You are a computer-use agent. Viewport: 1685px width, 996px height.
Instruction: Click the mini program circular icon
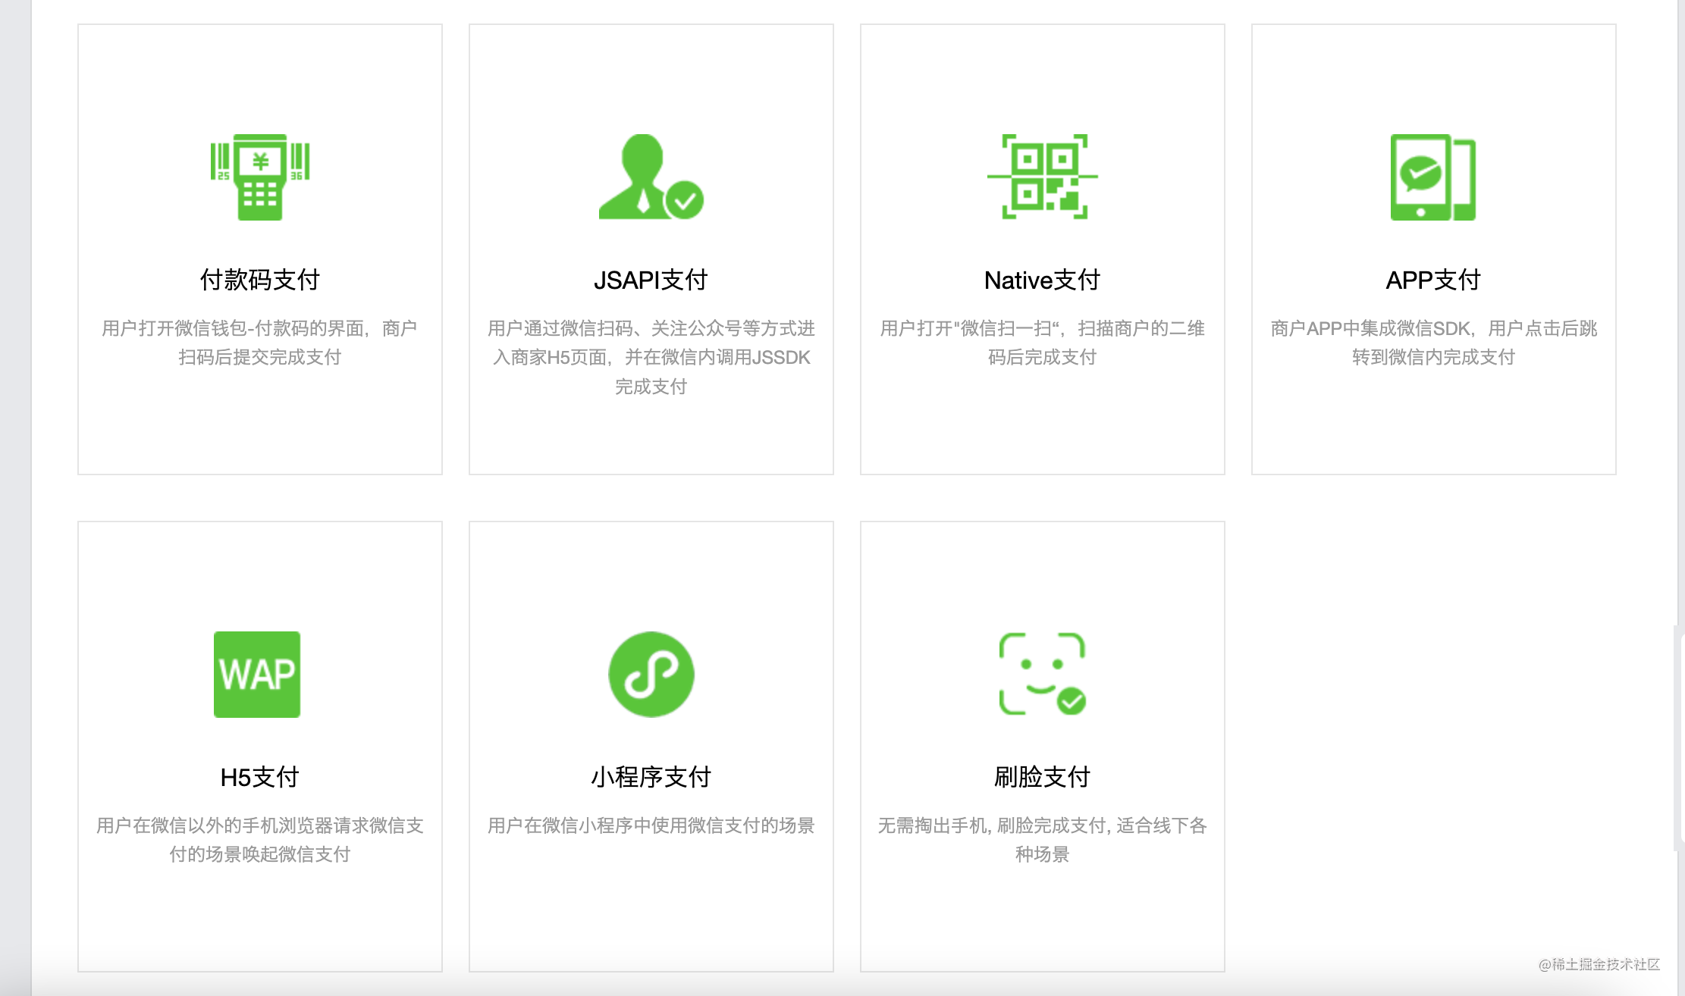(x=651, y=674)
